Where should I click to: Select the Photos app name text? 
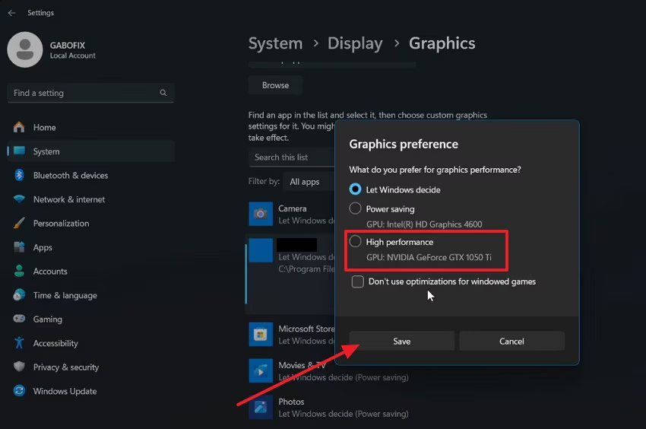[291, 402]
